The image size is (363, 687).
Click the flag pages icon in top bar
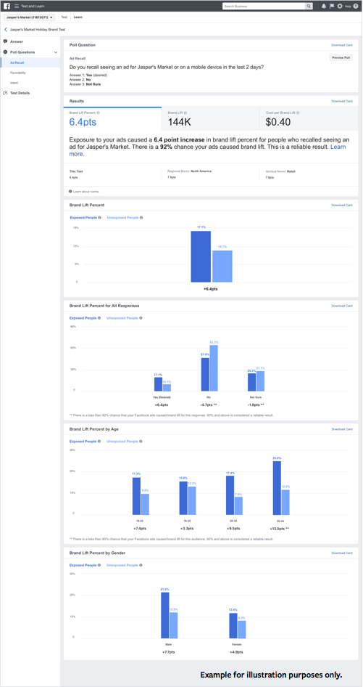332,6
